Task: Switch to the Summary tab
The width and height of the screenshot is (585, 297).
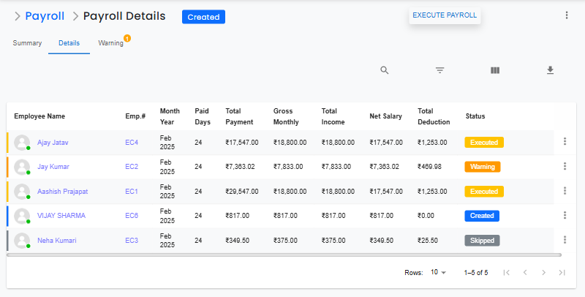Action: click(27, 43)
